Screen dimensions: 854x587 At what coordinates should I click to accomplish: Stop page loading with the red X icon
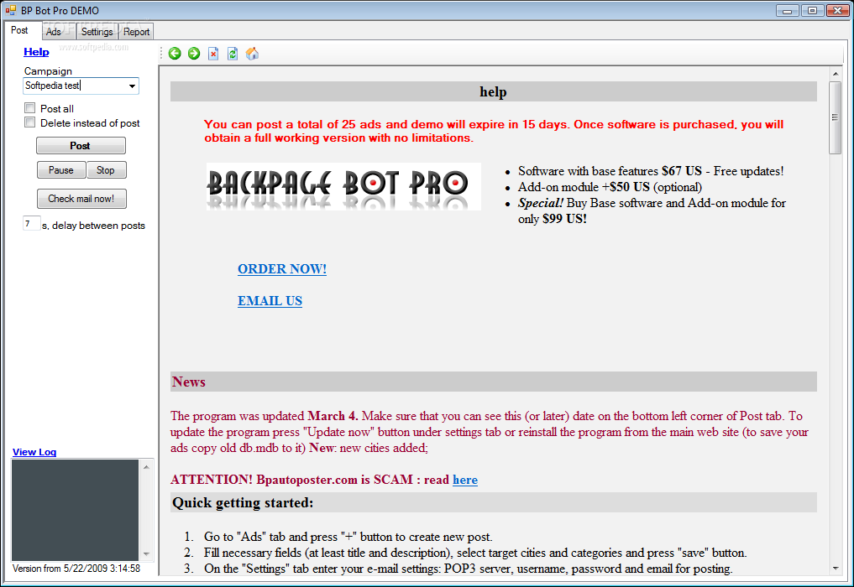point(213,54)
